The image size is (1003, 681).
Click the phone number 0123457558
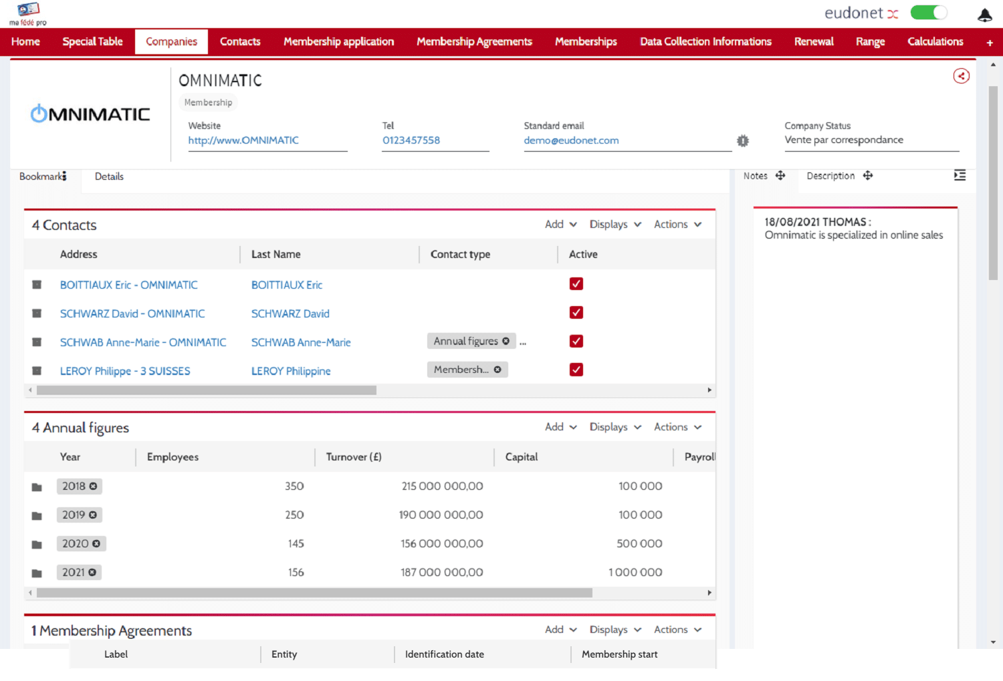pyautogui.click(x=411, y=140)
